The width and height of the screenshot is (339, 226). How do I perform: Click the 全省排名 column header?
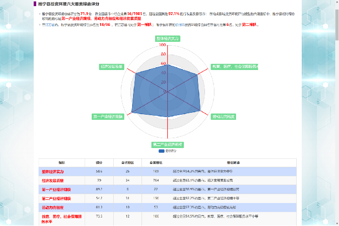pyautogui.click(x=127, y=163)
